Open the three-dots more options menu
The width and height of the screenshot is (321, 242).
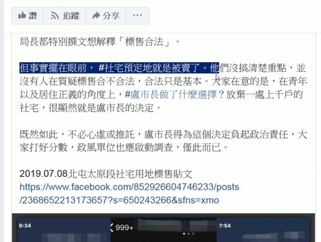[138, 15]
